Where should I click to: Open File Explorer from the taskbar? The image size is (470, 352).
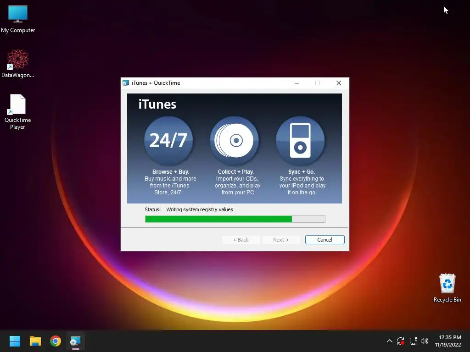35,341
